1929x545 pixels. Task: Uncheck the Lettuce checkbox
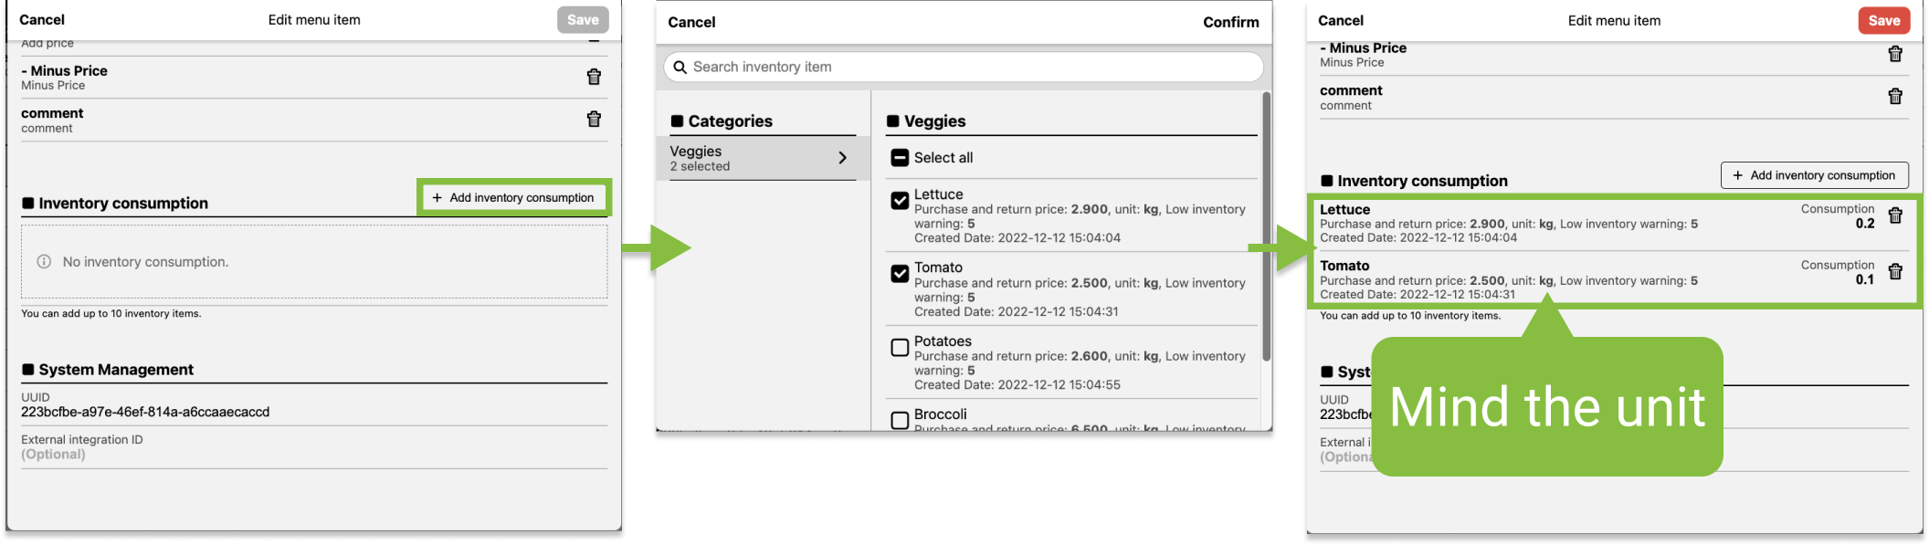[900, 200]
